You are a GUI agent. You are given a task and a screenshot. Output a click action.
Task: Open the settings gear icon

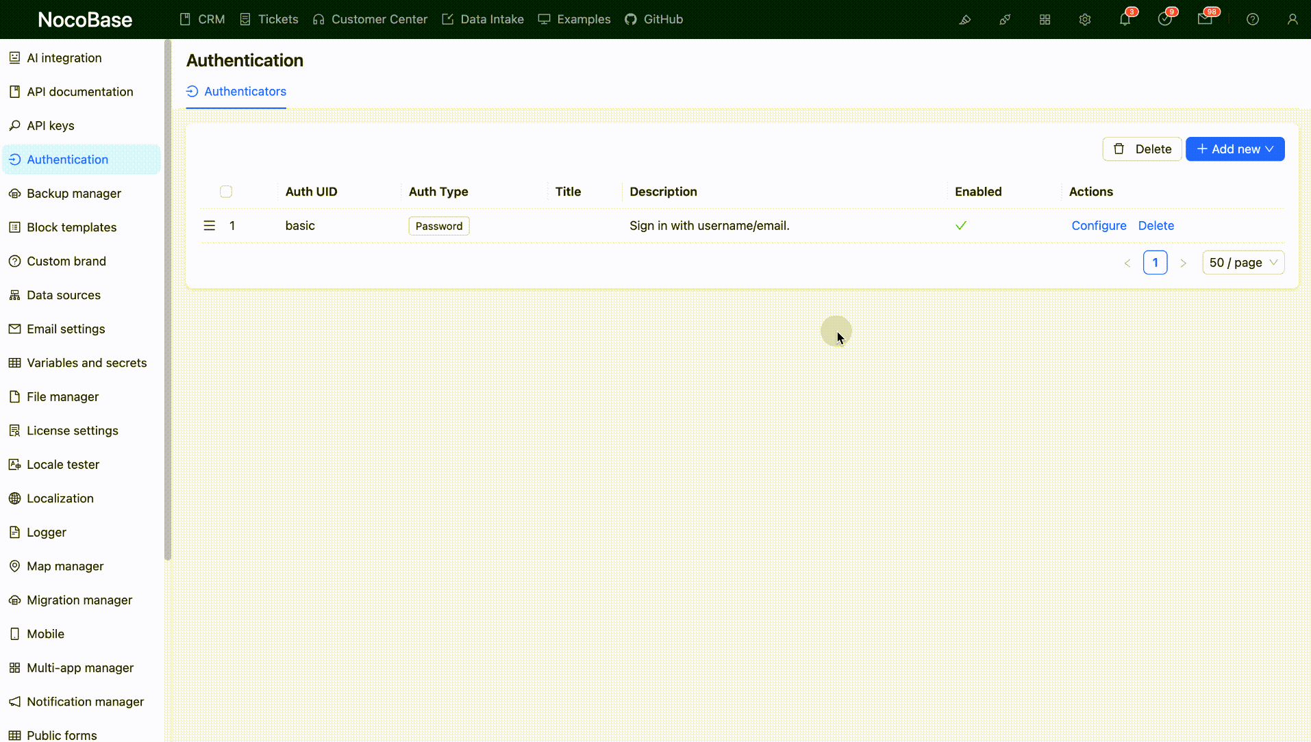(x=1084, y=18)
